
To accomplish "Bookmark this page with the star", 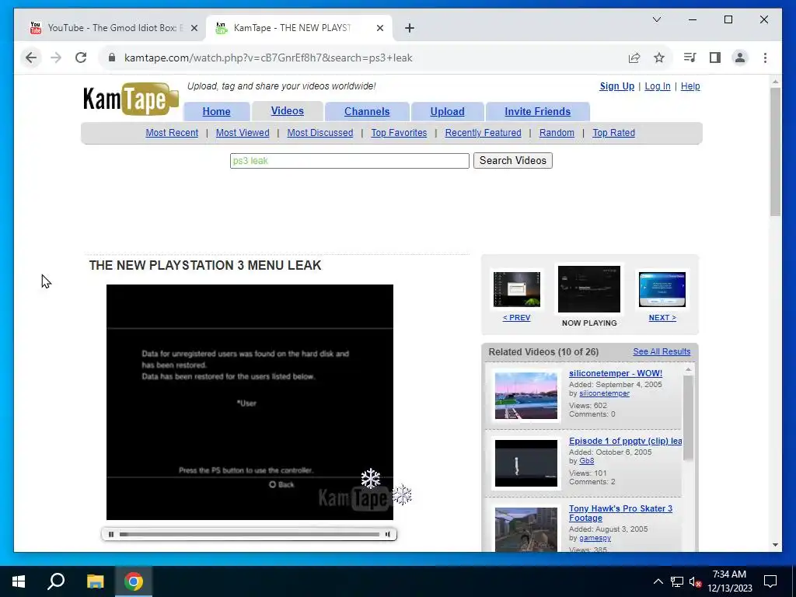I will tap(659, 58).
